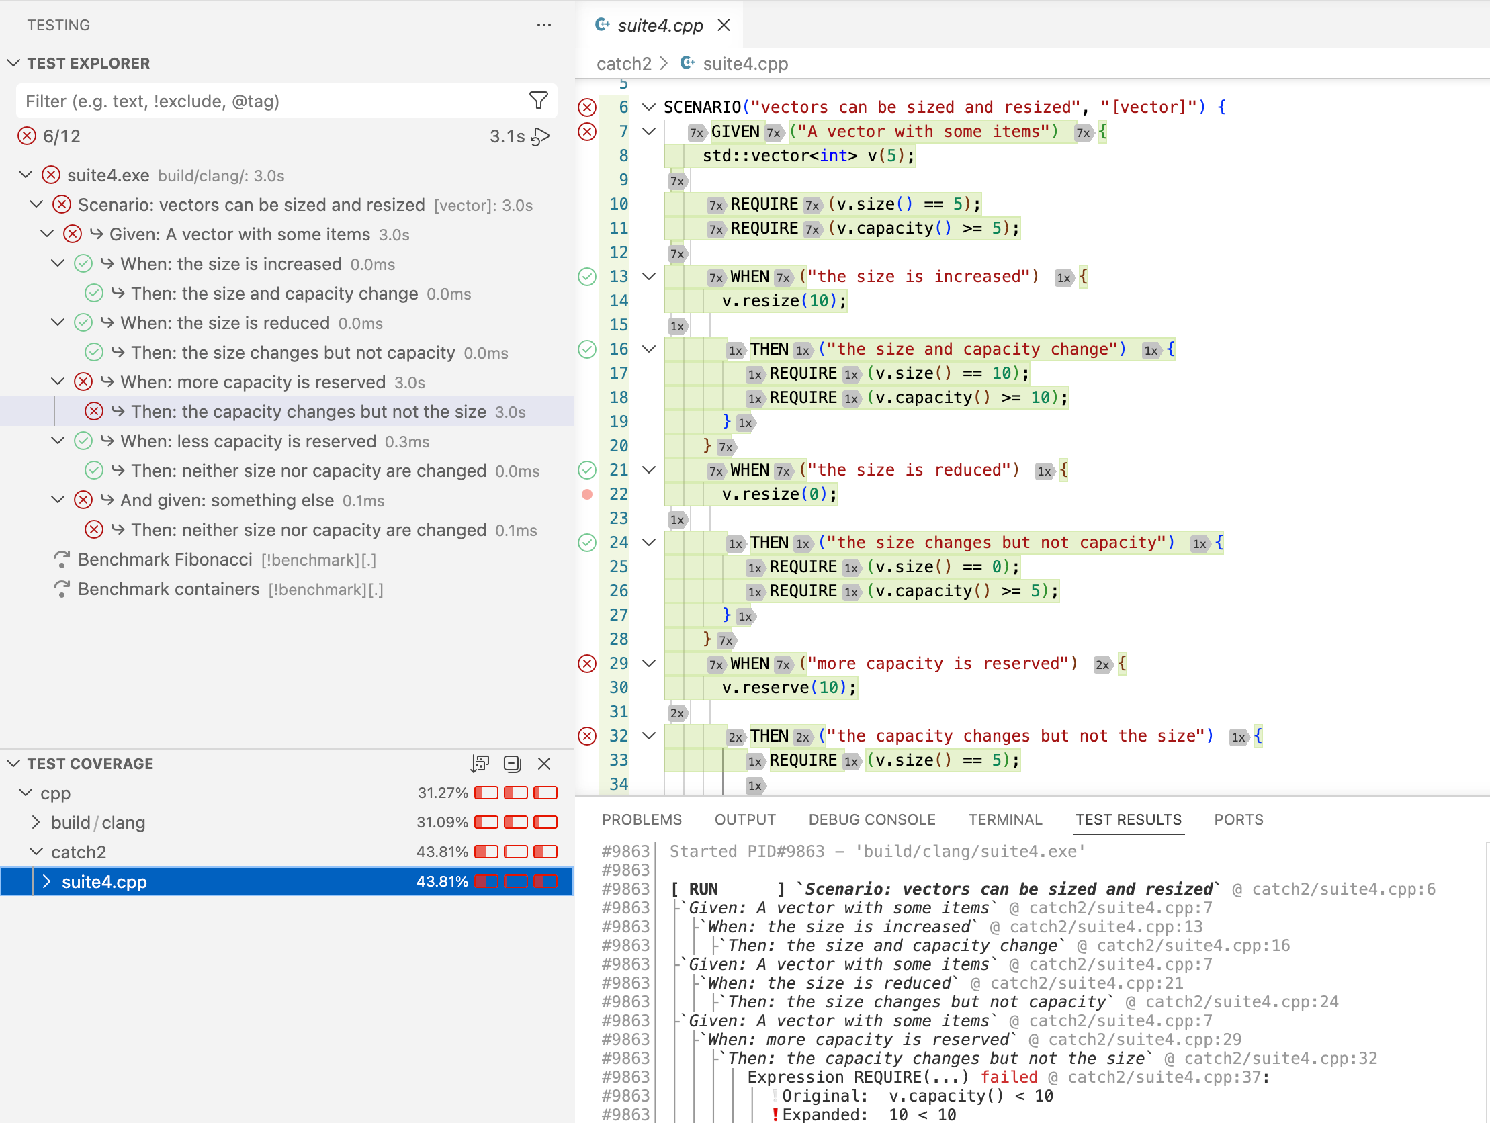Screen dimensions: 1490x1123
Task: Click skipped icon beside Benchmark containers
Action: (x=62, y=589)
